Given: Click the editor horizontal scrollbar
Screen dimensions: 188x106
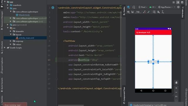Looking at the screenshot, I should tap(71, 105).
